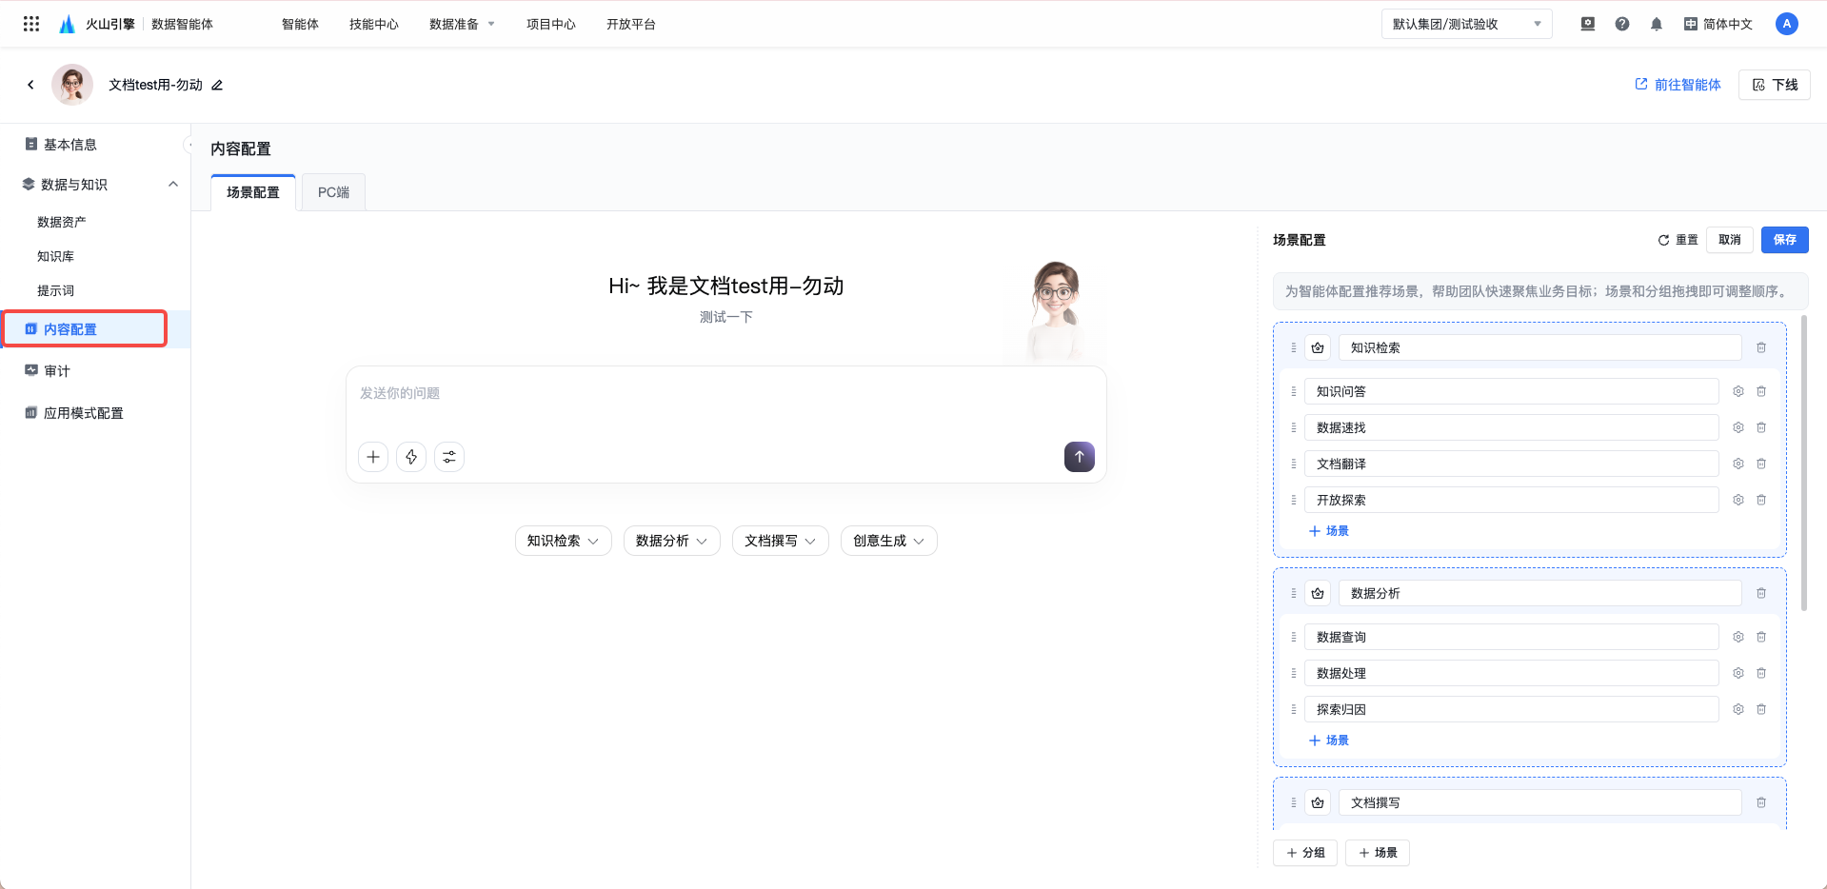Follow the 前往智能体 link

(x=1678, y=85)
